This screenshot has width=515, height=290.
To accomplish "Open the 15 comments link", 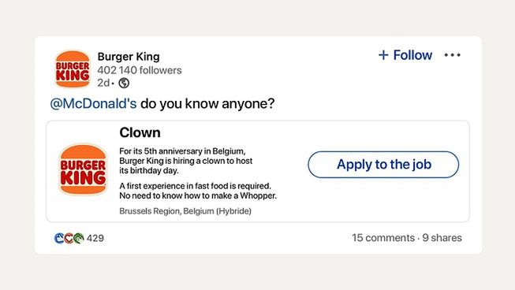I will pos(383,238).
